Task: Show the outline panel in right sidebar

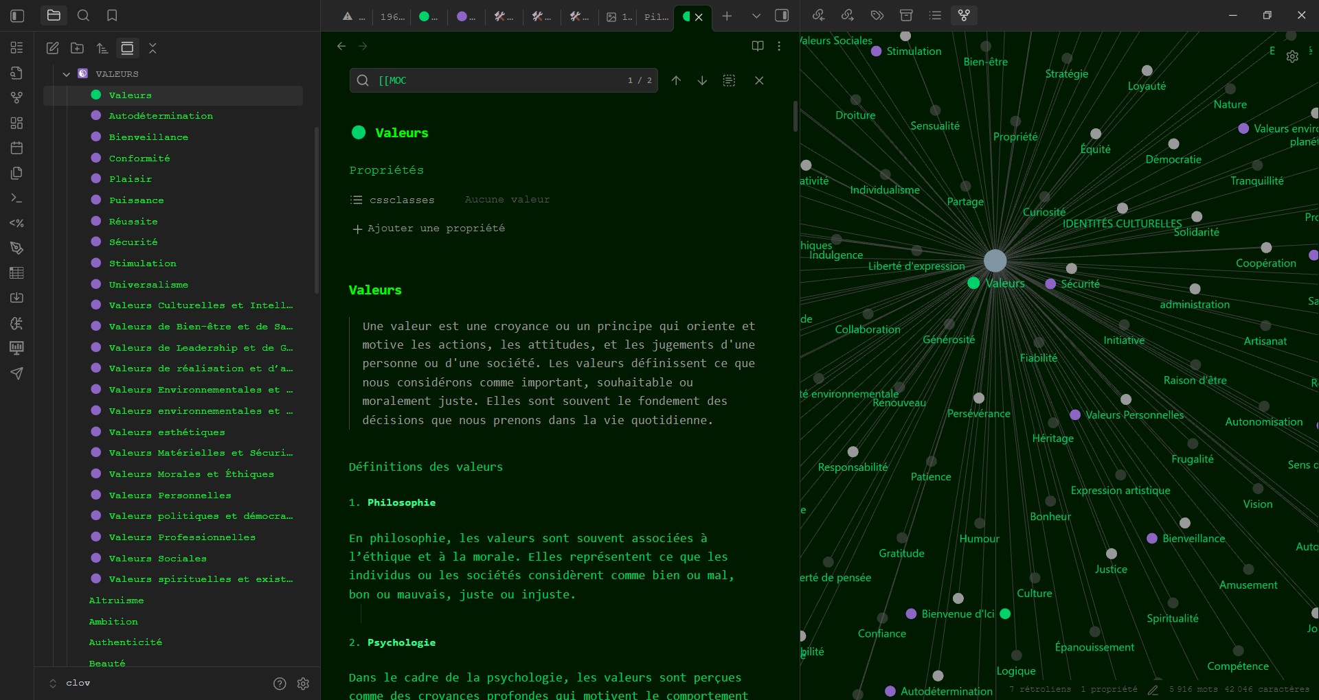Action: tap(935, 15)
